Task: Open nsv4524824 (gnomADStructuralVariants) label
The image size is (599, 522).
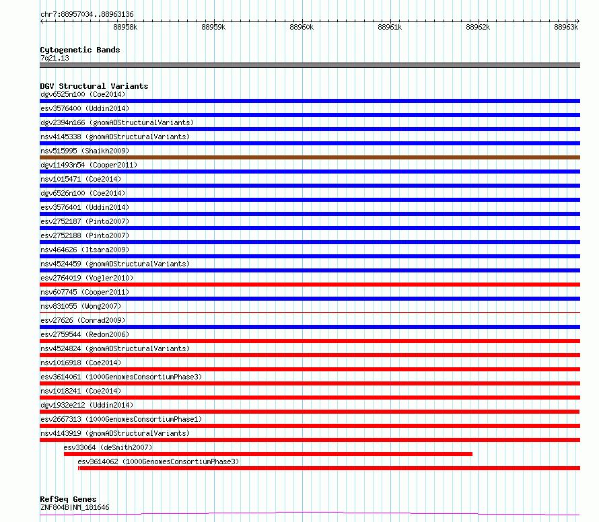Action: pos(115,348)
